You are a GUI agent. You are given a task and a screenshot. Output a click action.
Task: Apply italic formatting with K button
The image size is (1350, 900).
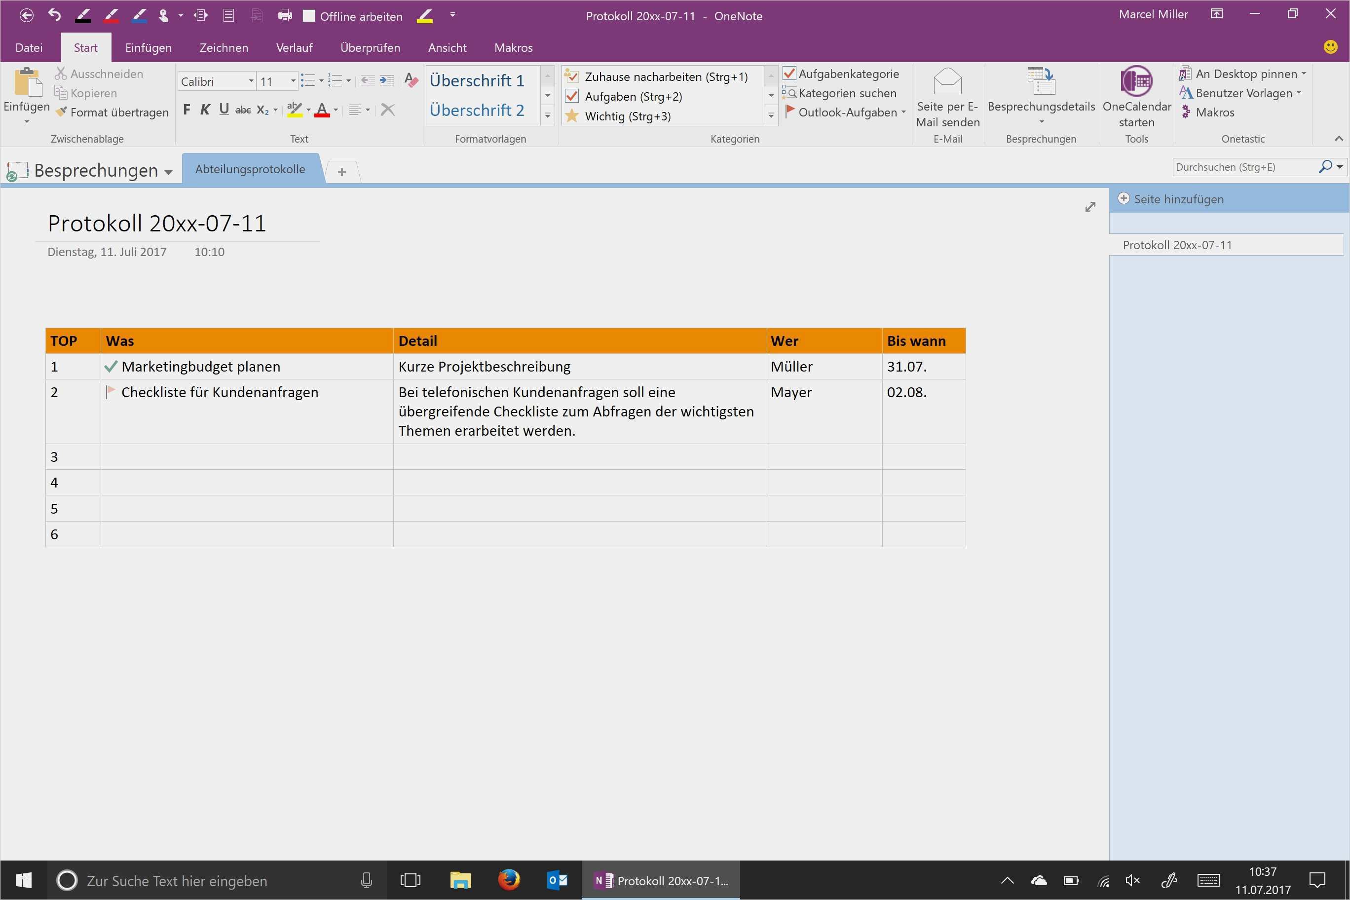pyautogui.click(x=205, y=110)
